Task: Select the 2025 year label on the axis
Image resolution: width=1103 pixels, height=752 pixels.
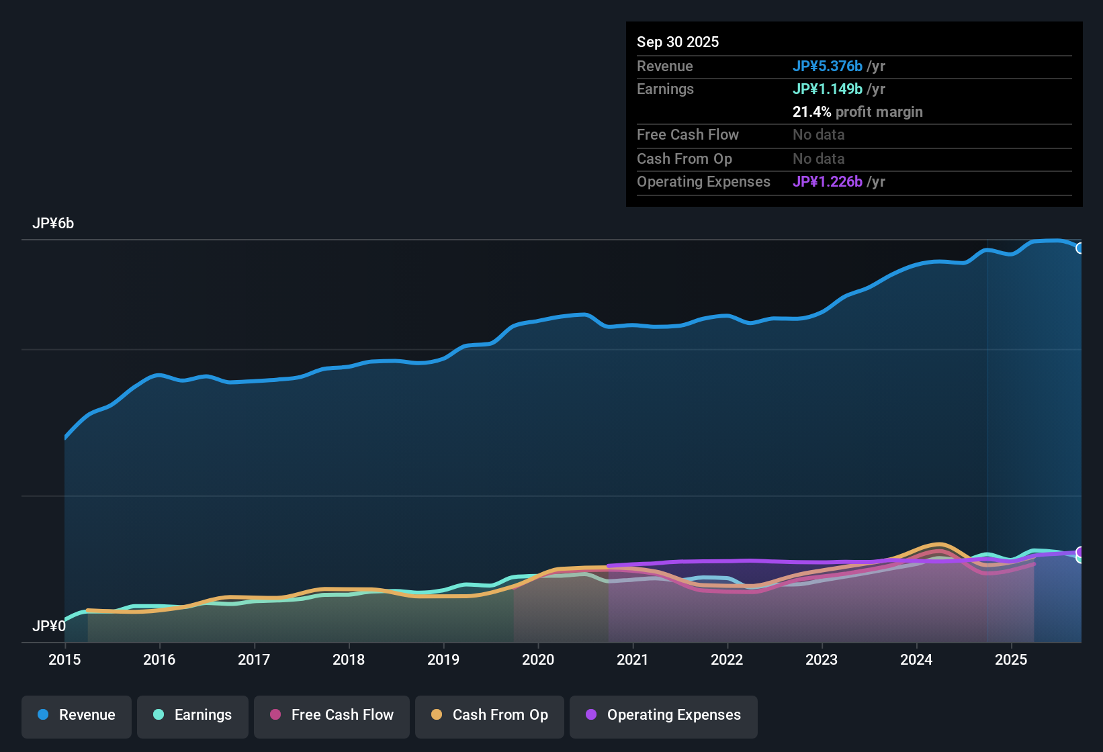Action: (x=1012, y=660)
